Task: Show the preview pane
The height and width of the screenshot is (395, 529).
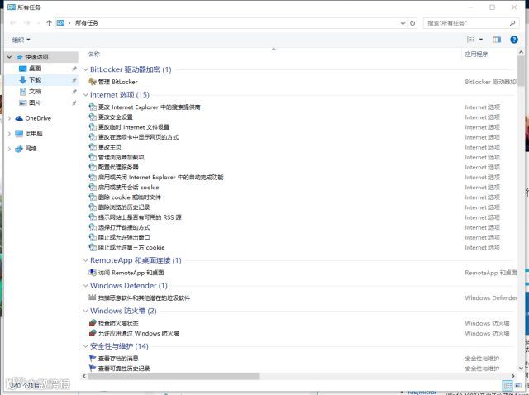Action: click(497, 40)
